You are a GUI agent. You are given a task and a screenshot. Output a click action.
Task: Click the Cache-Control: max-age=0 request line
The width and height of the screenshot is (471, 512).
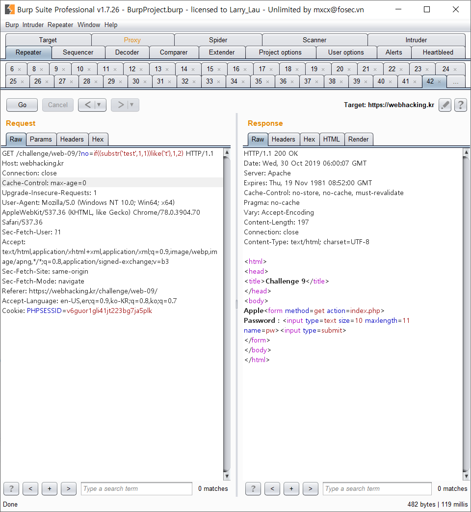(112, 183)
